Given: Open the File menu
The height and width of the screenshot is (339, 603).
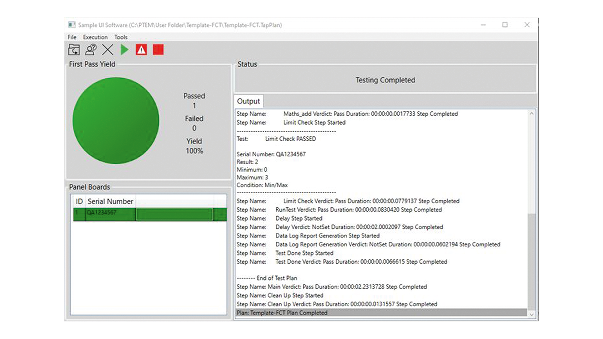Looking at the screenshot, I should (72, 37).
